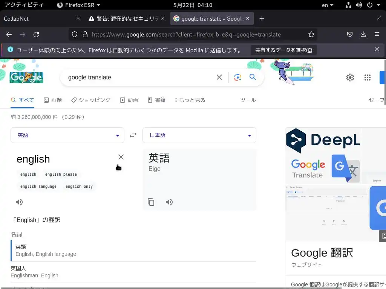Select the ショッピング tab
Screen dimensions: 386x289
click(x=91, y=100)
